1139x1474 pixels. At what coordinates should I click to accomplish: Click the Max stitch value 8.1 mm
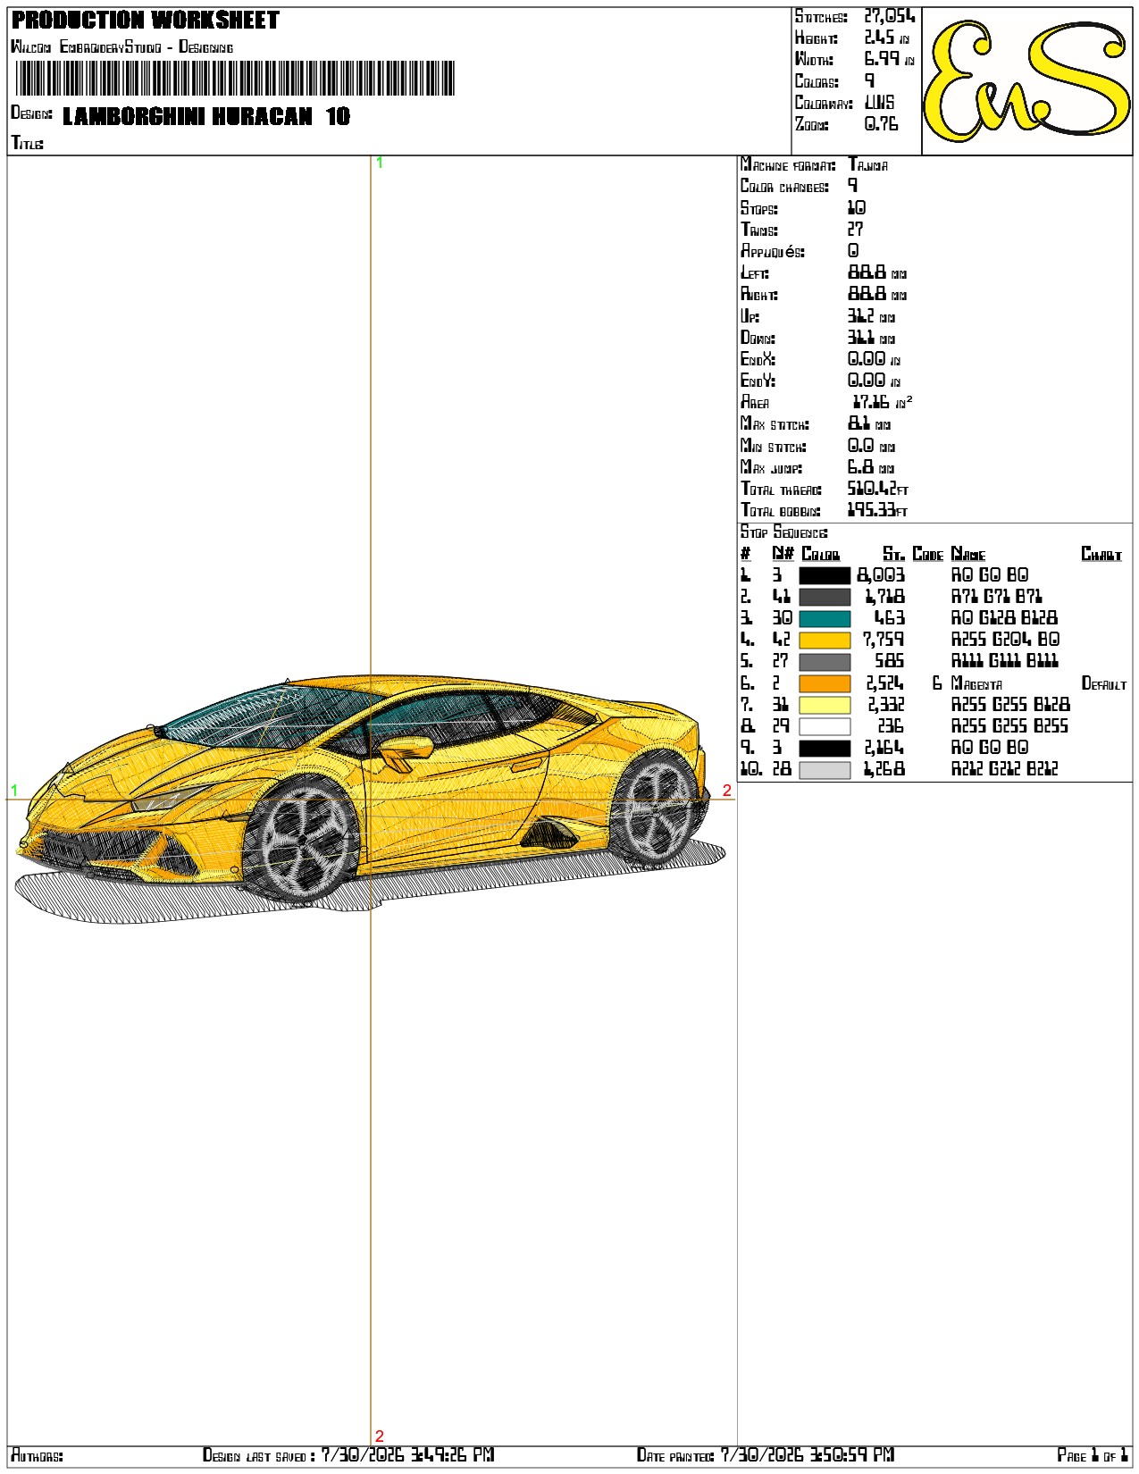[x=870, y=424]
